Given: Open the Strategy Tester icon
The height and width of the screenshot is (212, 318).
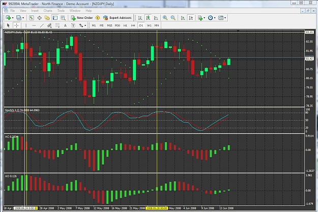Looking at the screenshot, I should click(63, 18).
